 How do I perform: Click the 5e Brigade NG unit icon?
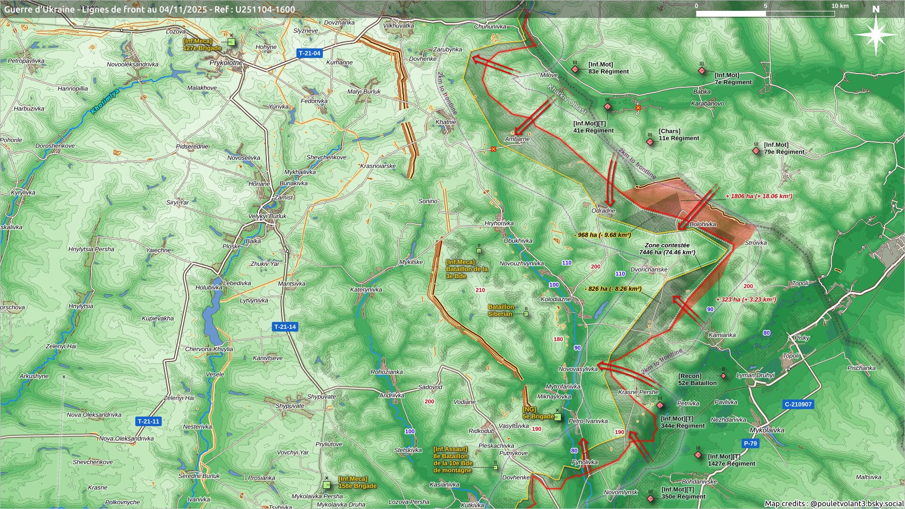click(x=558, y=417)
